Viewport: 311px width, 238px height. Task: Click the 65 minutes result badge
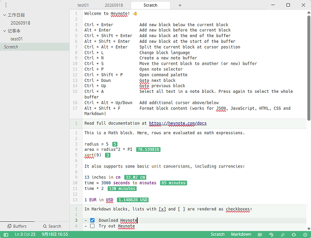[x=173, y=183]
